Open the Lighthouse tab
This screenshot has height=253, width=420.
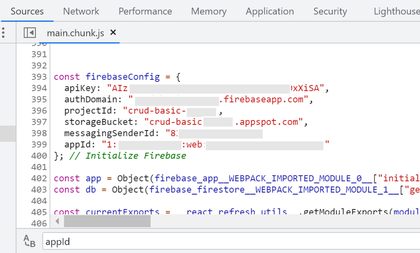[397, 11]
